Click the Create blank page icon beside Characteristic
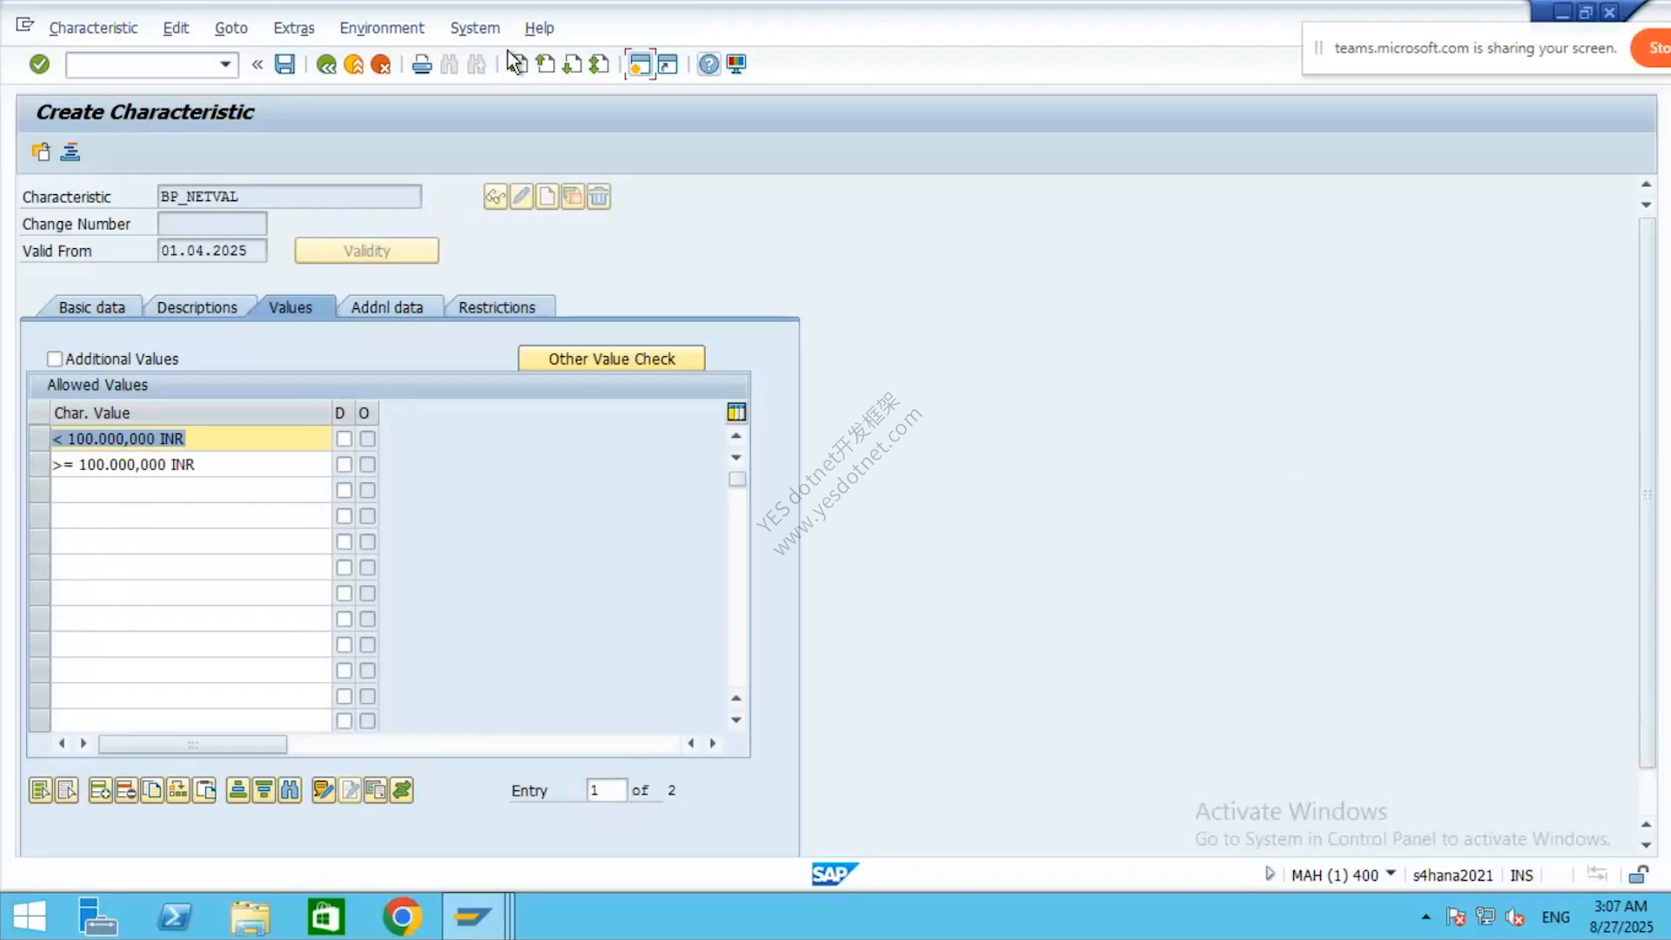 coord(547,197)
